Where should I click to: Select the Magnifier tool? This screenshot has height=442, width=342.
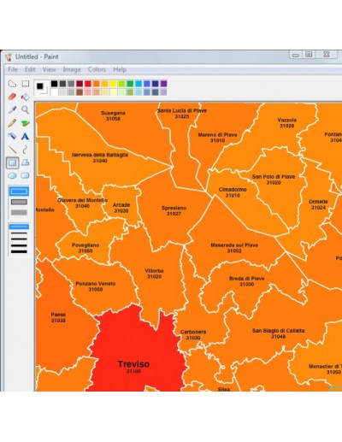click(26, 109)
